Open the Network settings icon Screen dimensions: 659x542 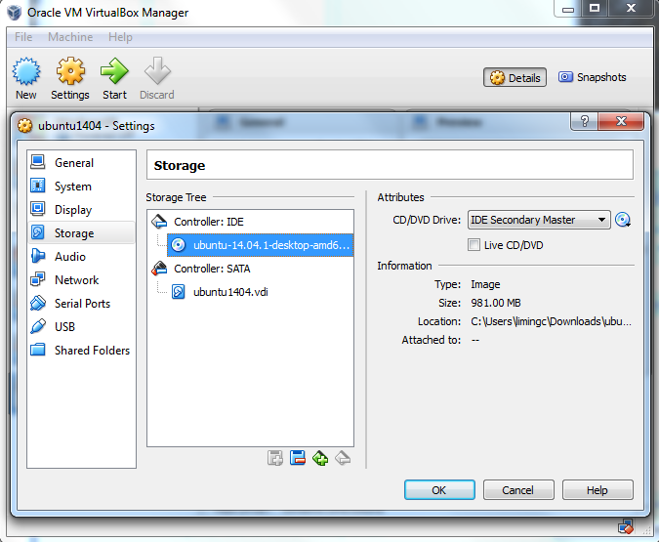click(x=38, y=279)
